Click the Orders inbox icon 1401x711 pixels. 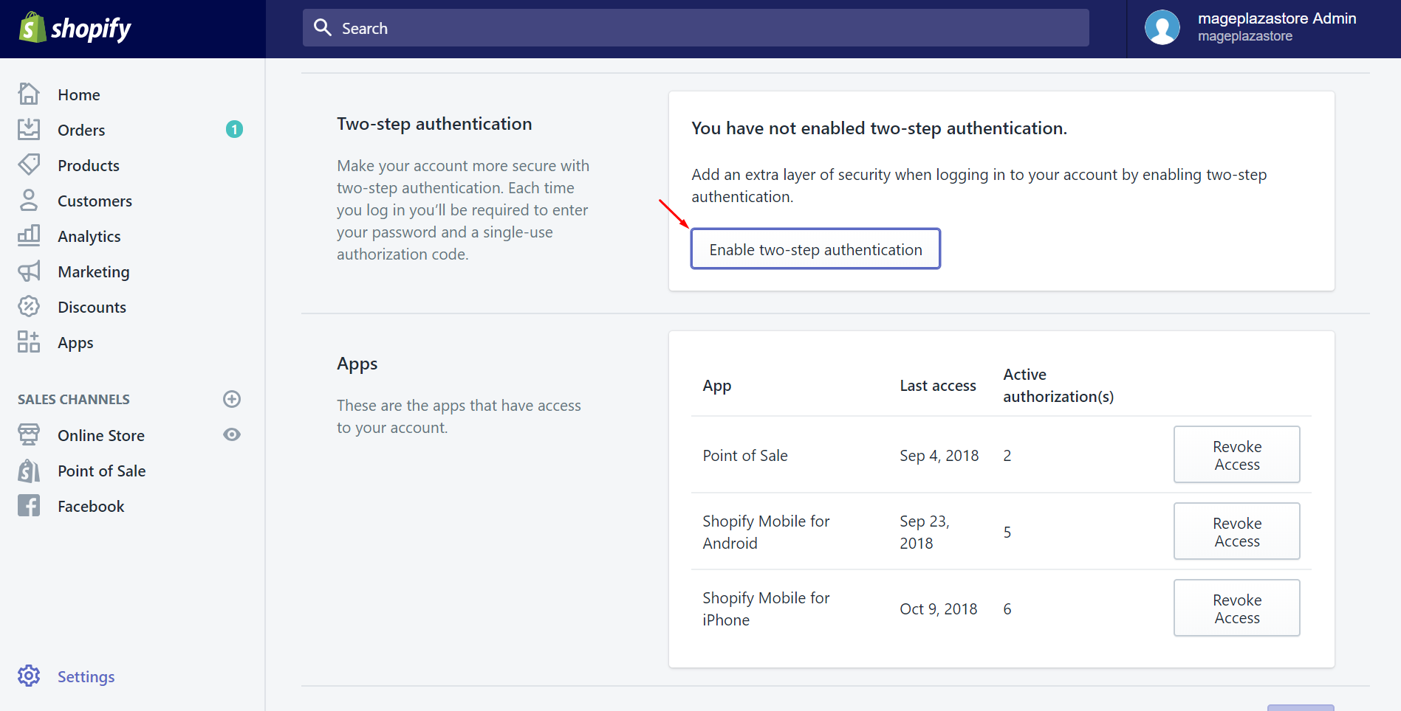point(29,129)
